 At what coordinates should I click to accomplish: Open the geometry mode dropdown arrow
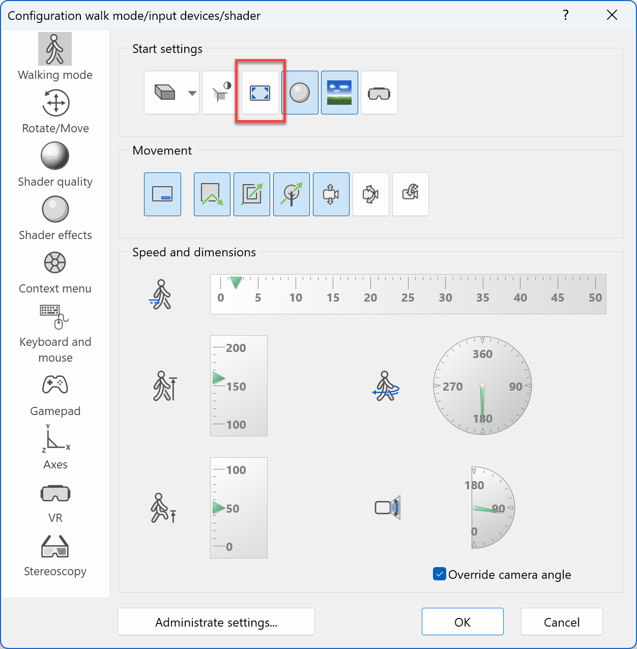tap(192, 93)
